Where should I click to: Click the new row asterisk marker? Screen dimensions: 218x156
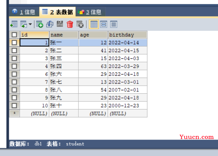click(x=14, y=113)
